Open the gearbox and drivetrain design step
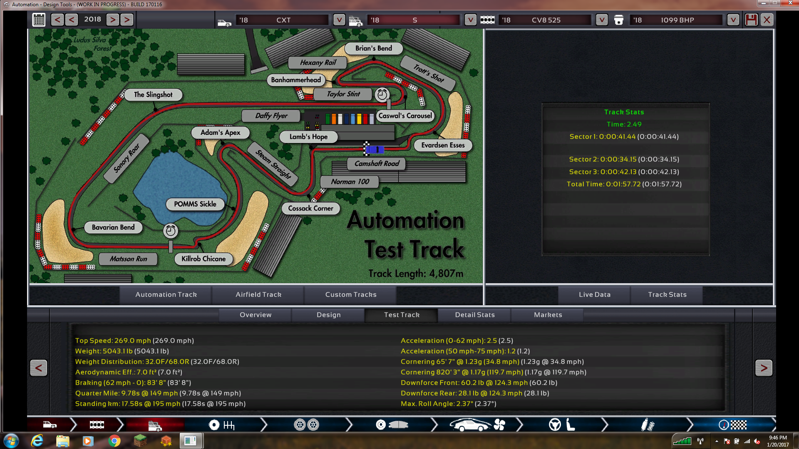Screen dimensions: 799x449 [x=222, y=424]
